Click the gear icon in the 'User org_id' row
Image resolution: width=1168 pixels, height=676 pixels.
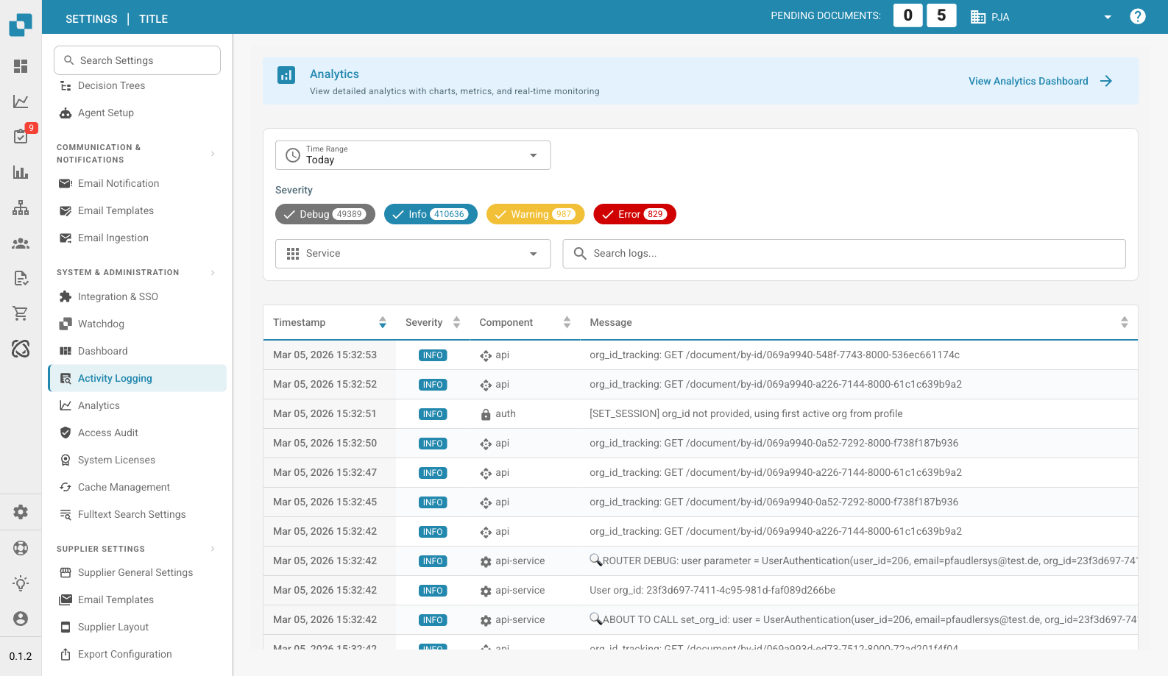[x=486, y=591]
